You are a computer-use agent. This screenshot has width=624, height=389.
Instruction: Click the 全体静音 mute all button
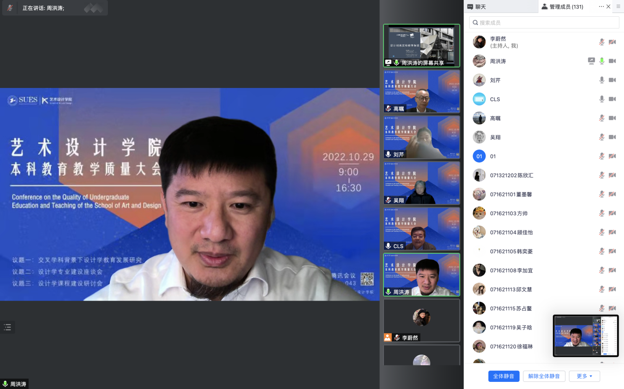[x=504, y=376]
